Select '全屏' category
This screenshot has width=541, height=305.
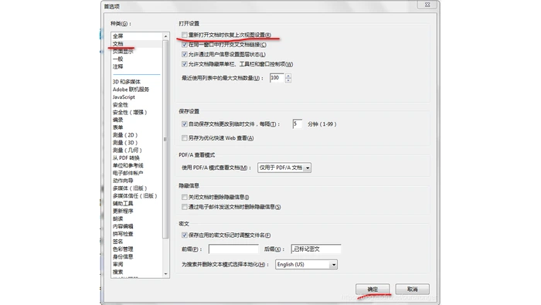pos(118,36)
